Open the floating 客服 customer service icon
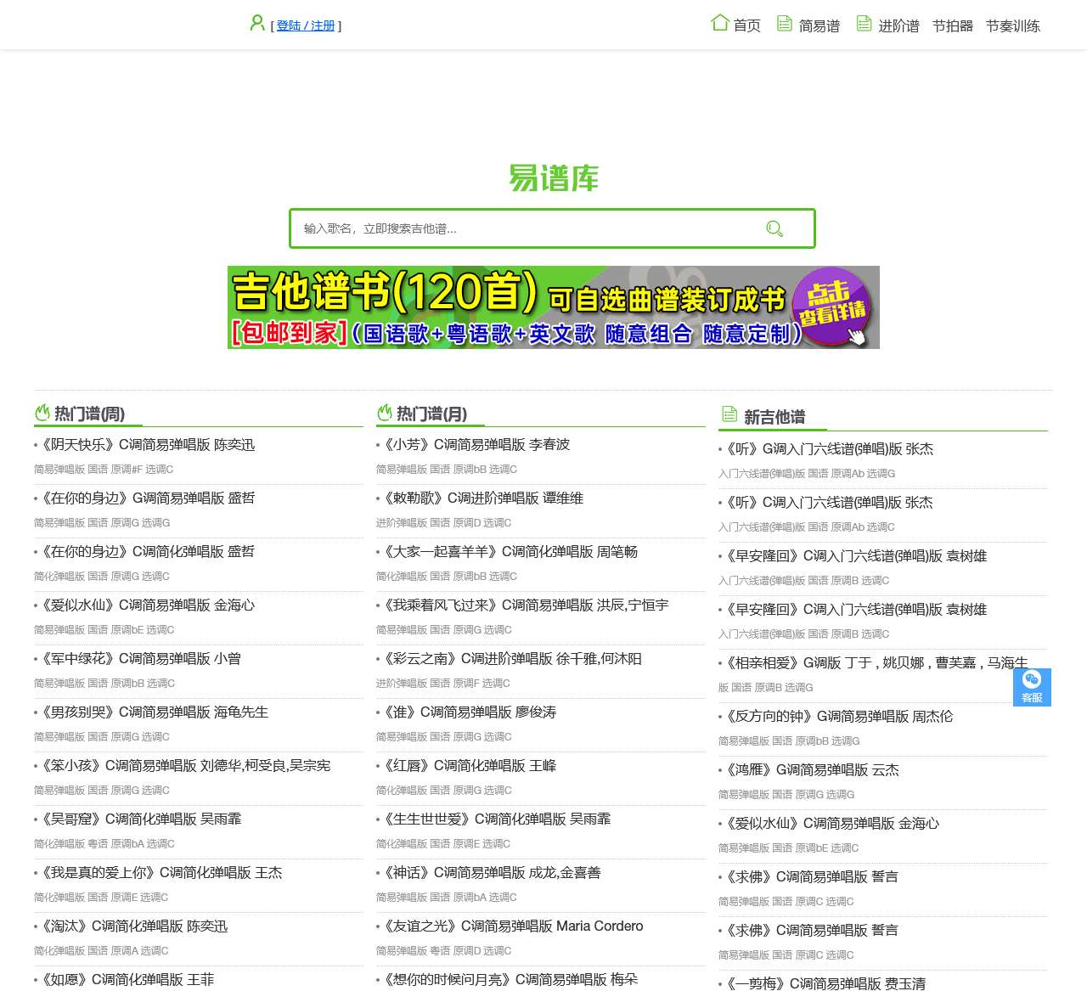The height and width of the screenshot is (991, 1087). [1032, 687]
